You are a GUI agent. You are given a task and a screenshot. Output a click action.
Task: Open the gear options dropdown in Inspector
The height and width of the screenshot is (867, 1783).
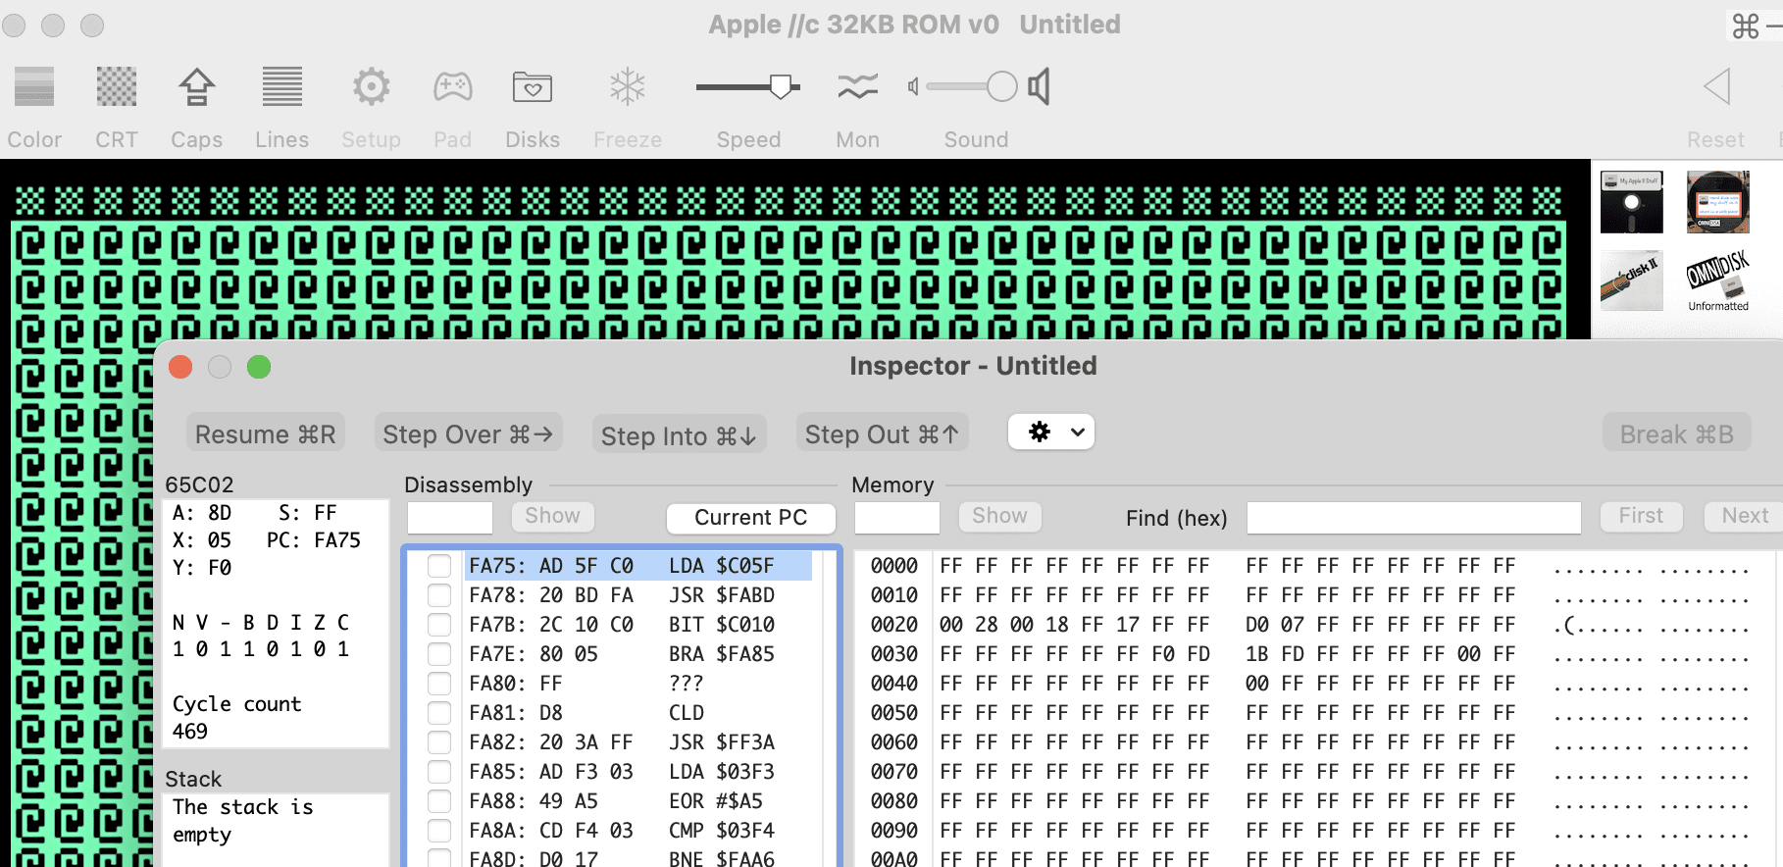1051,433
